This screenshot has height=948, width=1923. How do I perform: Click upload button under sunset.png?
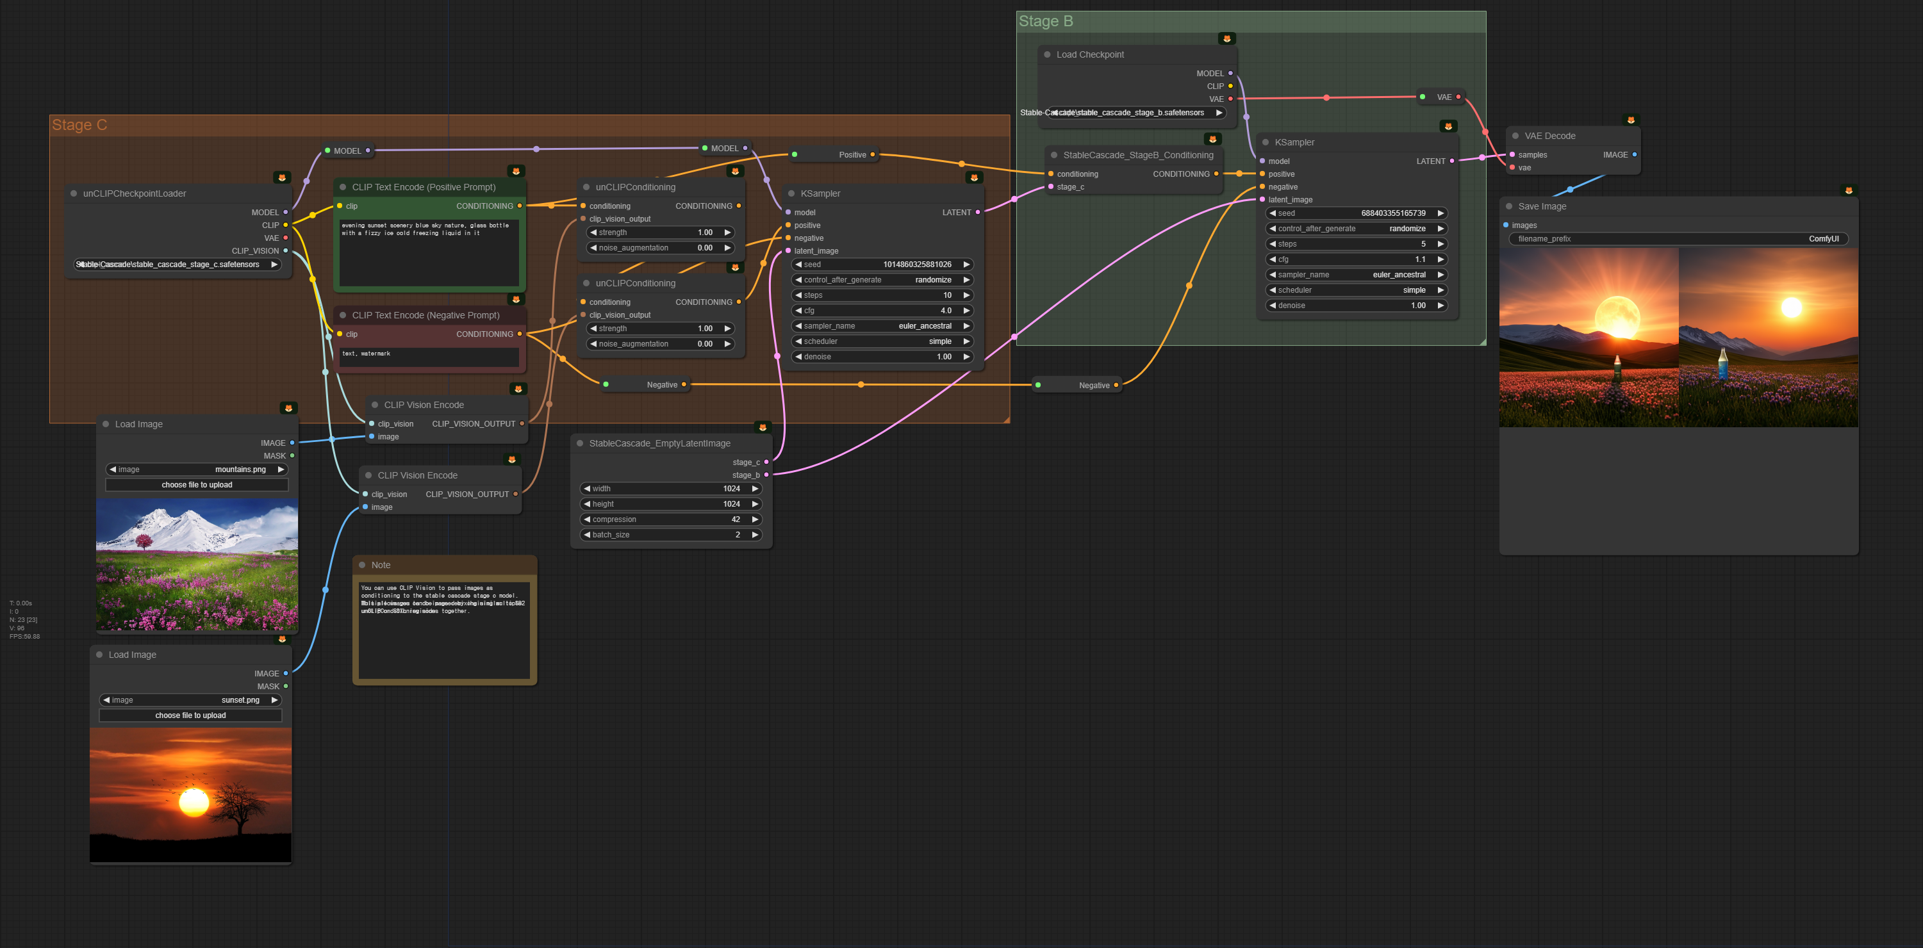pyautogui.click(x=190, y=715)
